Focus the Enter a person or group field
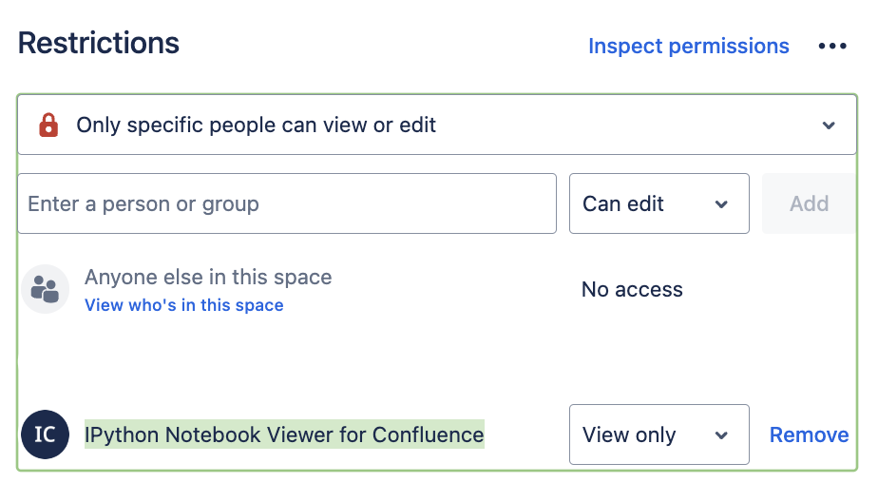Viewport: 878px width, 502px height. (286, 203)
